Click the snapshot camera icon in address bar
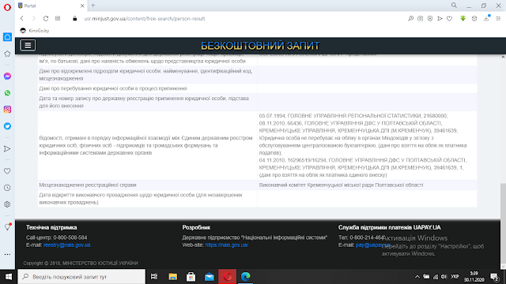The width and height of the screenshot is (506, 284). click(420, 19)
